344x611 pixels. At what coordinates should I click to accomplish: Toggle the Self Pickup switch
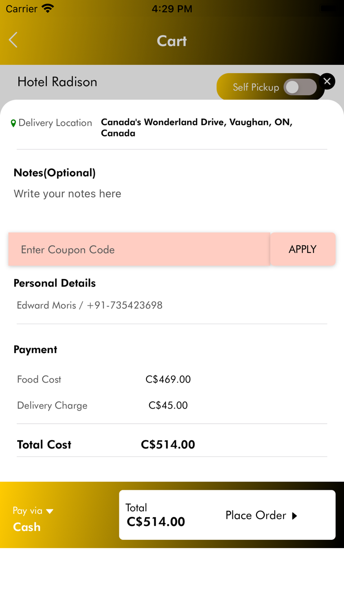pyautogui.click(x=300, y=87)
